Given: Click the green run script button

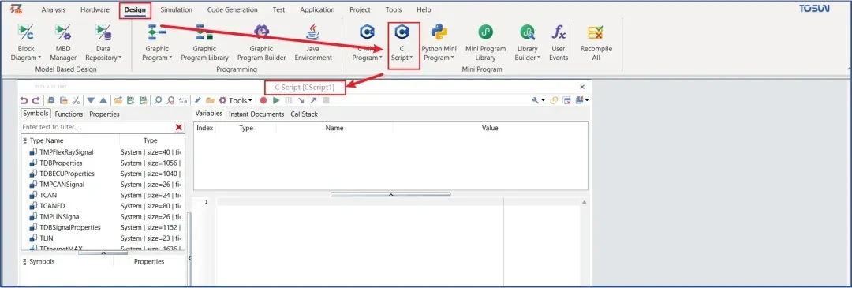Looking at the screenshot, I should tap(276, 100).
